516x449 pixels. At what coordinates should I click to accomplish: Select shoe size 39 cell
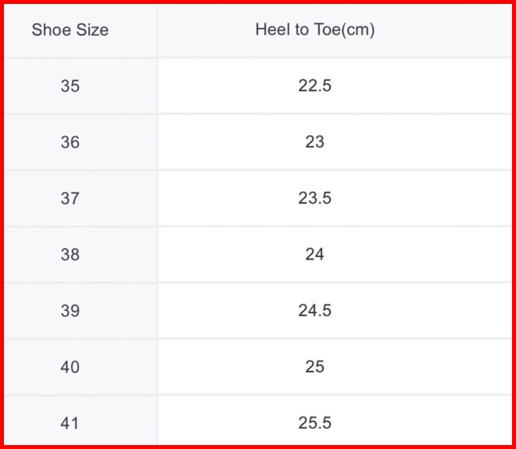coord(70,311)
